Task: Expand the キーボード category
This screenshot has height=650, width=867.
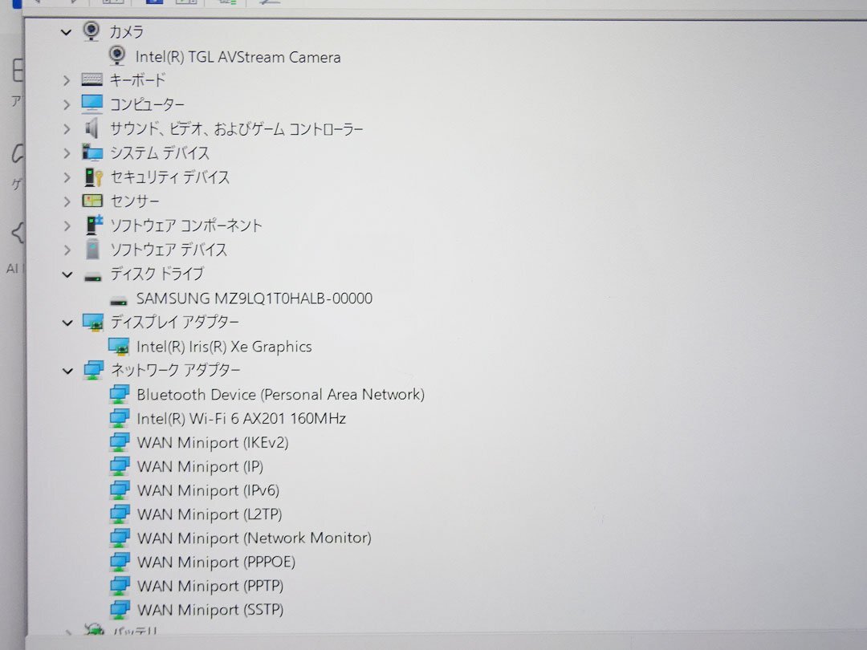Action: (x=67, y=81)
